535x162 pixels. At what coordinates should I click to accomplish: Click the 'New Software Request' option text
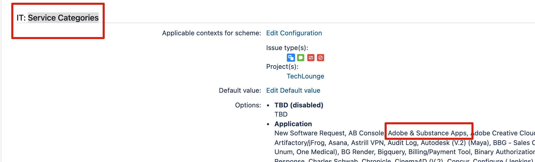tap(309, 133)
